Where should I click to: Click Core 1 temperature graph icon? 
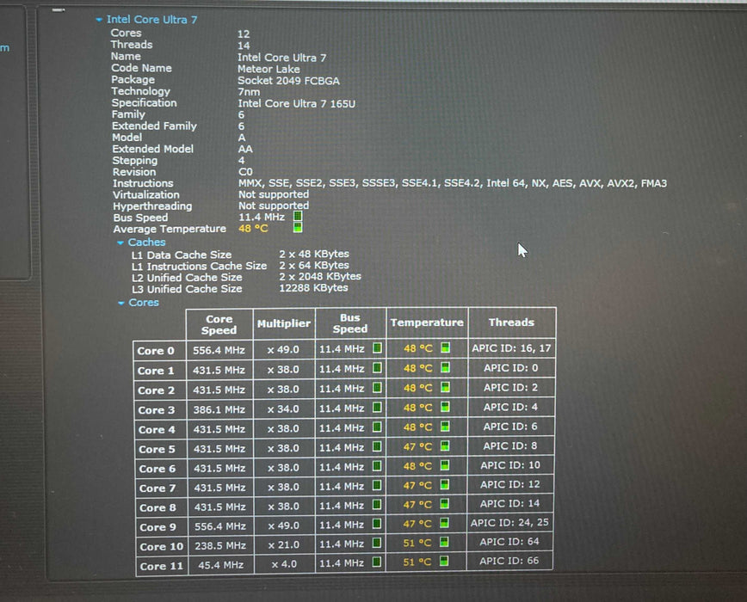(x=446, y=367)
